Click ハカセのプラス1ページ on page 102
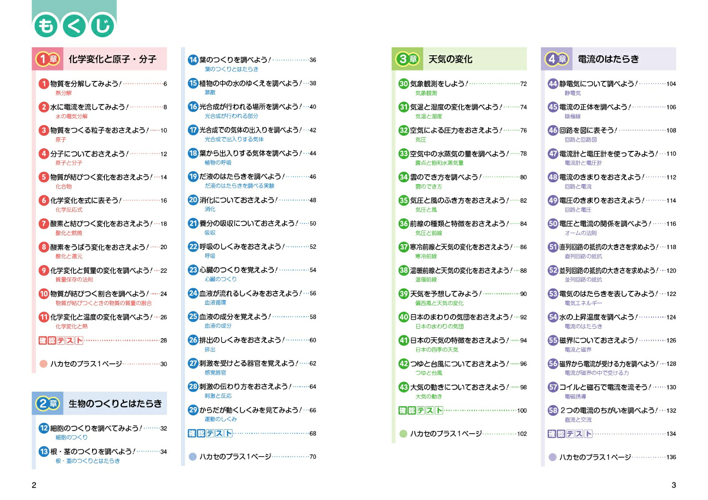This screenshot has width=708, height=500. point(446,434)
